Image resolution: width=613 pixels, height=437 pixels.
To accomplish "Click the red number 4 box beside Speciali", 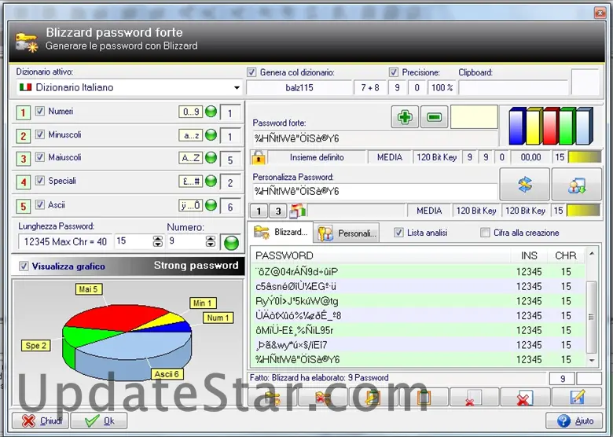I will (23, 182).
